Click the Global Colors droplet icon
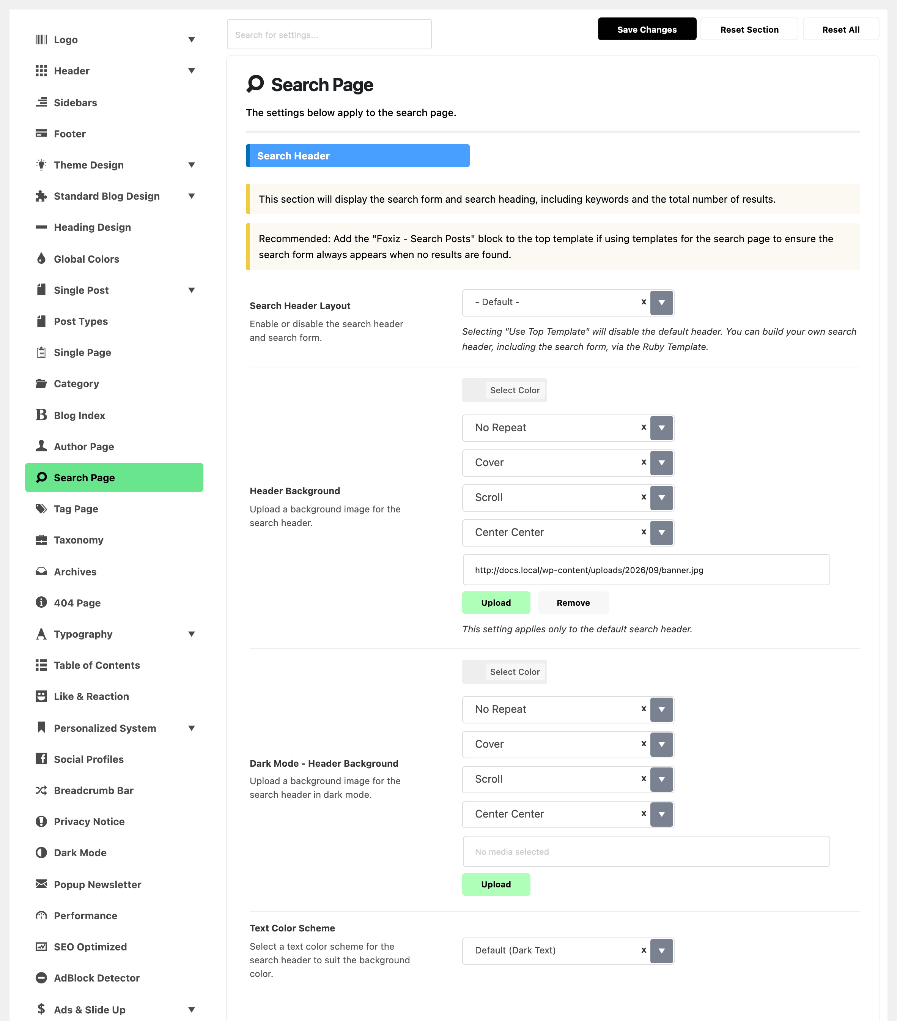The width and height of the screenshot is (897, 1021). [x=41, y=259]
